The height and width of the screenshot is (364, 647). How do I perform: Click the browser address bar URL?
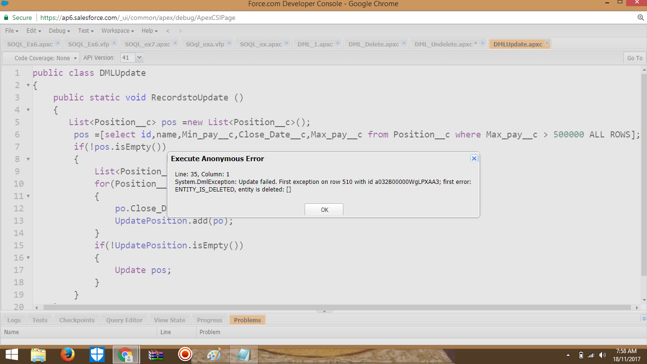[138, 18]
